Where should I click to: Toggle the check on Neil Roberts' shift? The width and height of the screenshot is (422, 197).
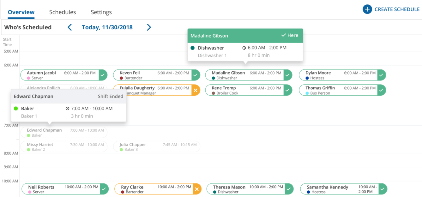(104, 189)
